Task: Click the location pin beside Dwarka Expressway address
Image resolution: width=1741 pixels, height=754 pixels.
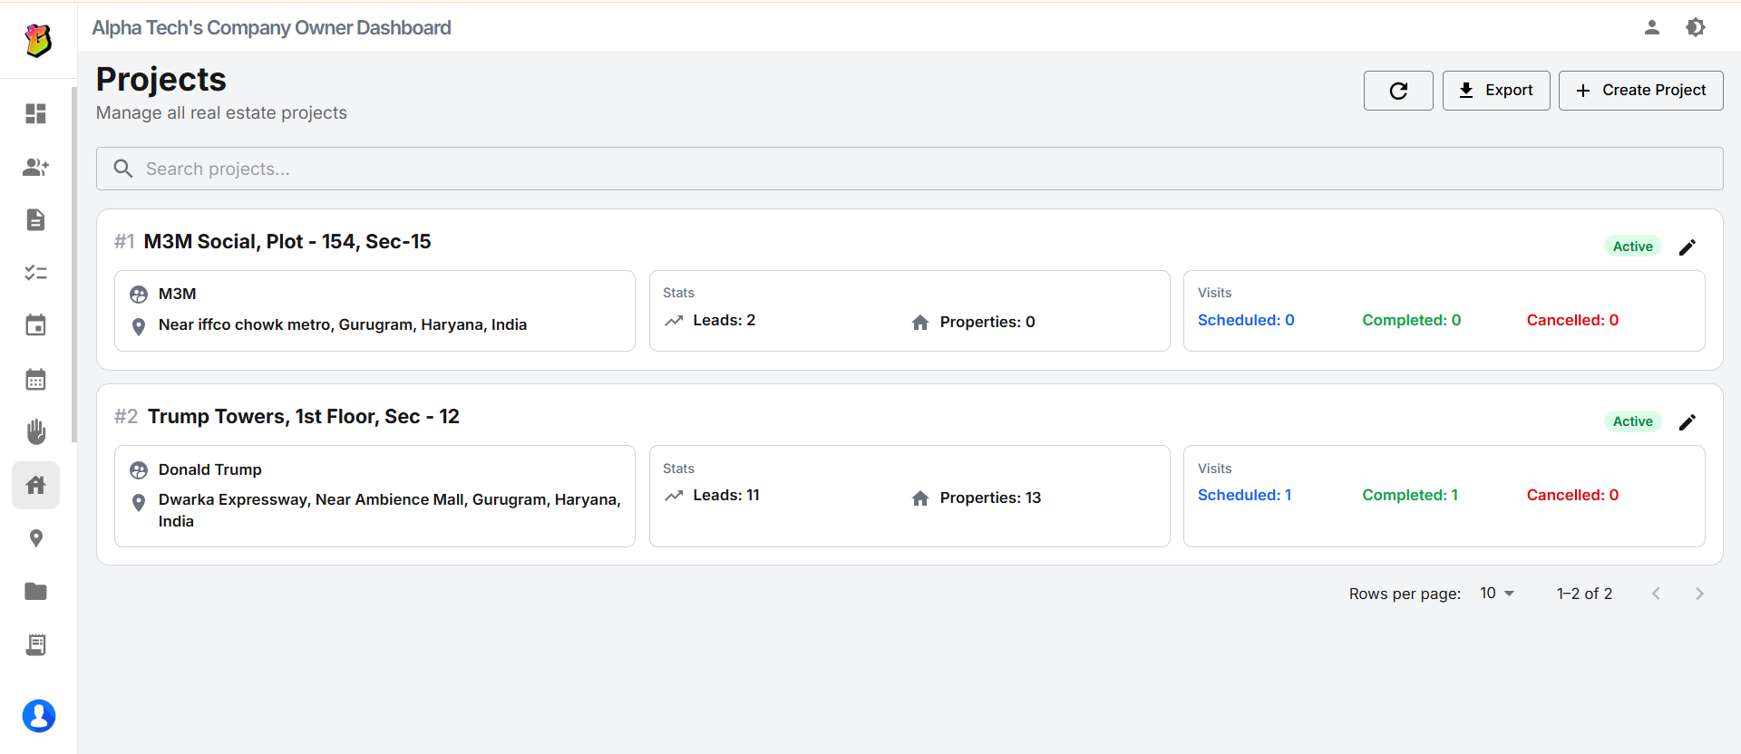Action: (139, 503)
